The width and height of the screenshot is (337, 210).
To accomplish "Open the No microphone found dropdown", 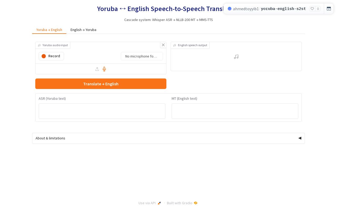I will (x=142, y=56).
